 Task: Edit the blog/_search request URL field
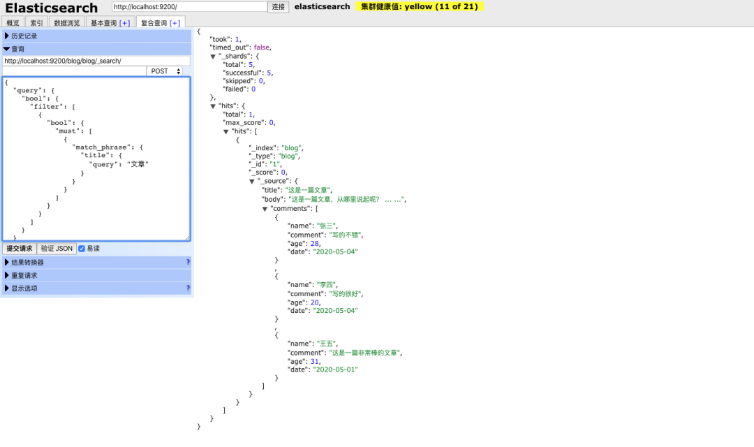(x=96, y=61)
